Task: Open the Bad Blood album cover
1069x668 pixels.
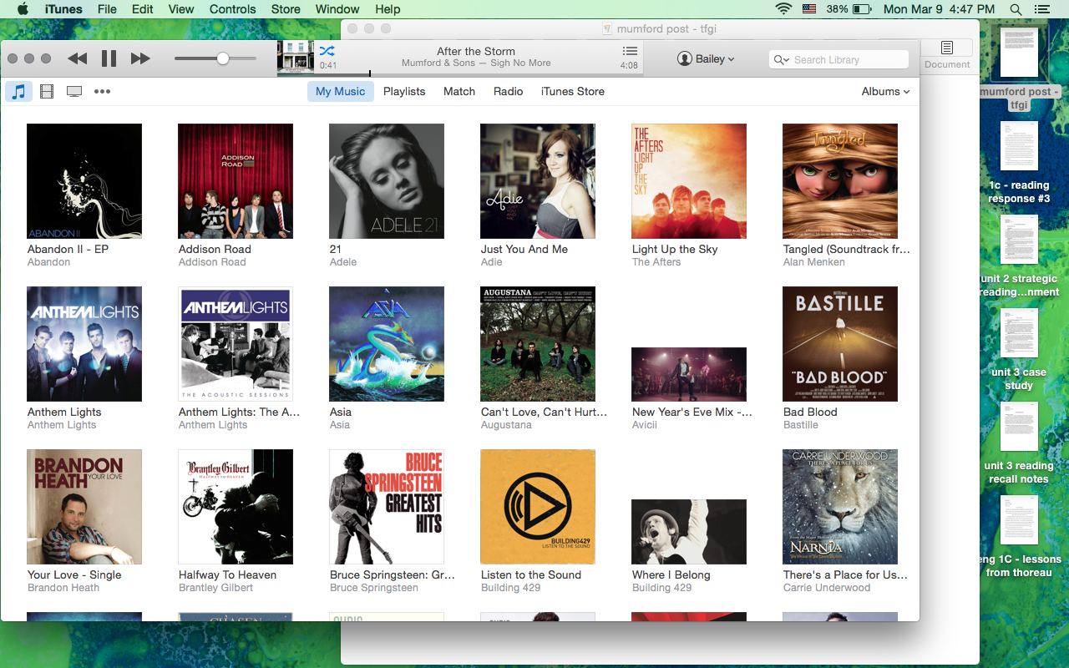Action: point(840,344)
